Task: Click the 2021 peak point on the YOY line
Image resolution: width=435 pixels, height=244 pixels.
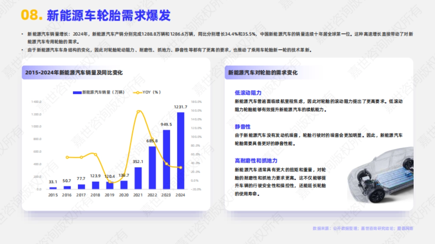Action: [138, 112]
